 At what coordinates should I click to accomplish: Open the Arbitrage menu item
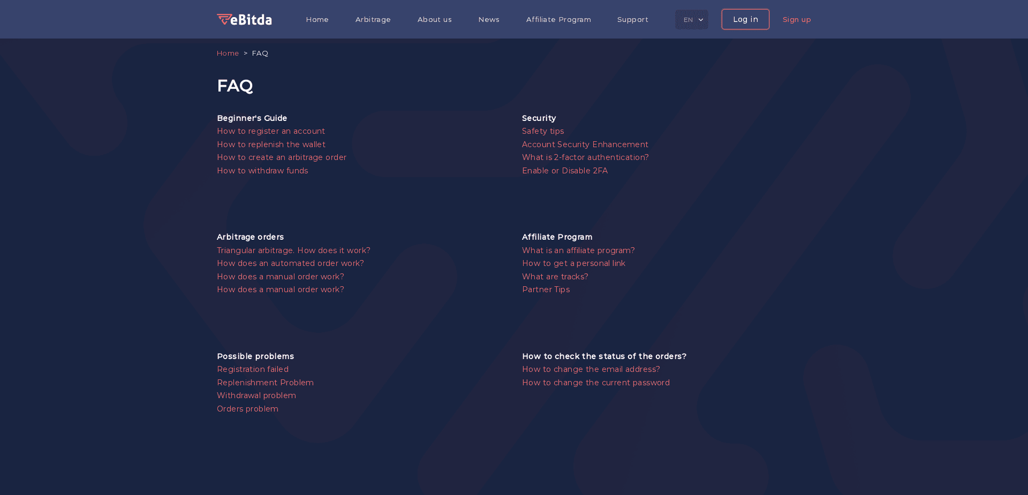[373, 19]
